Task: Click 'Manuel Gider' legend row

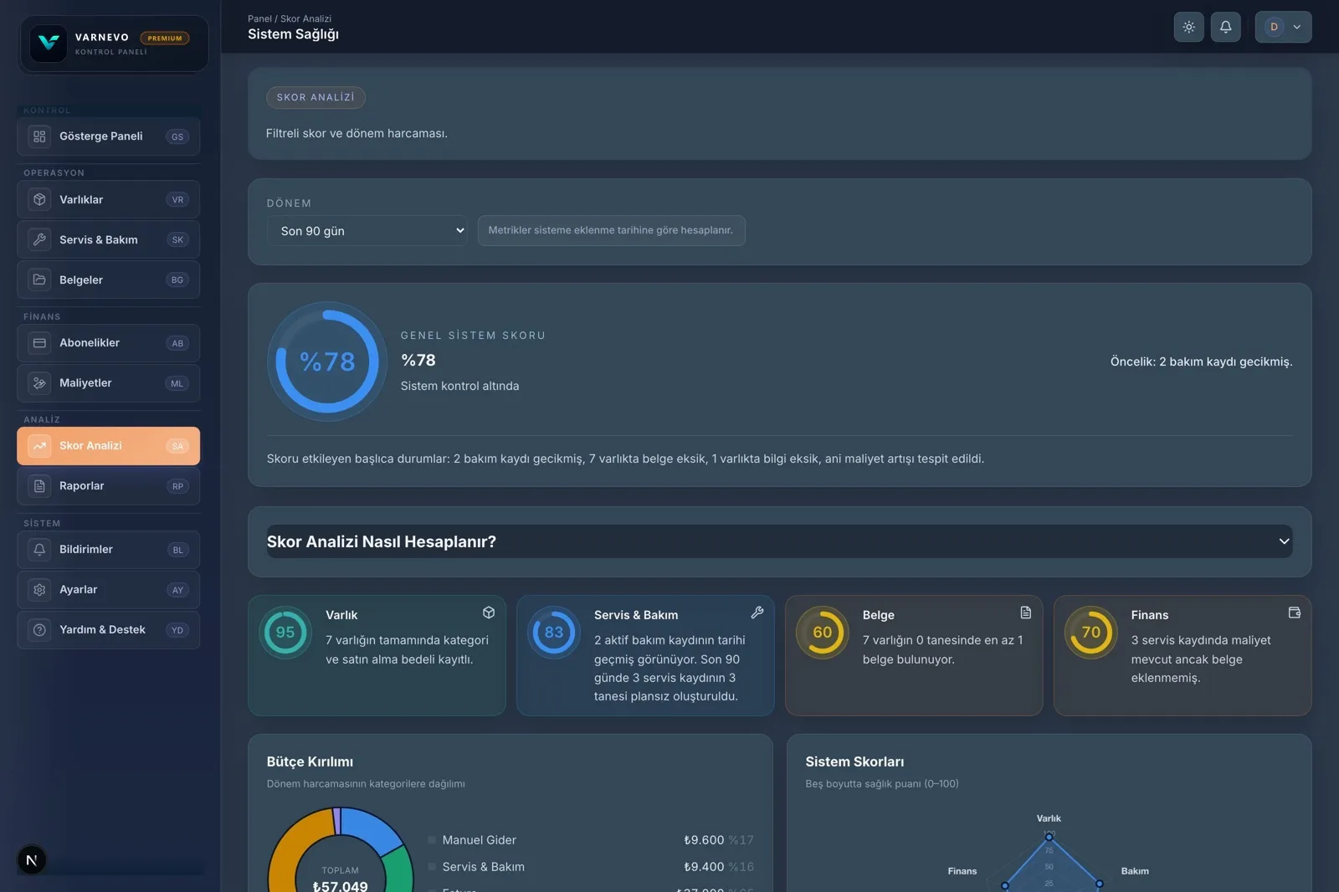Action: coord(591,840)
